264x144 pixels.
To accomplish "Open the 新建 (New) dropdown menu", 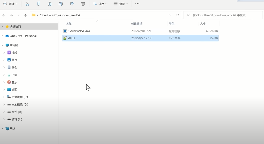I will point(10,4).
